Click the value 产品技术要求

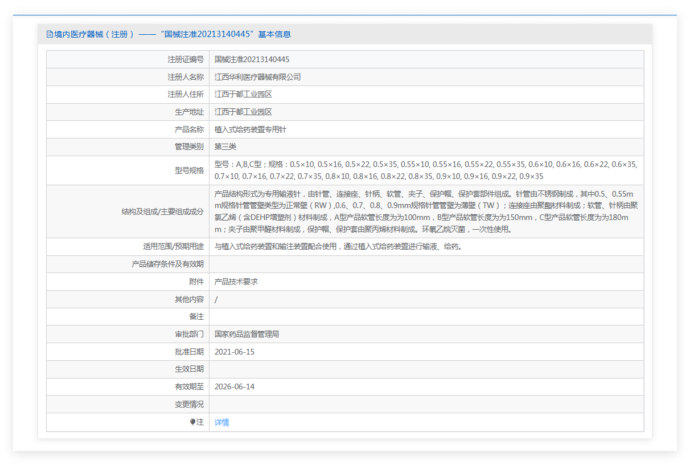tap(236, 282)
